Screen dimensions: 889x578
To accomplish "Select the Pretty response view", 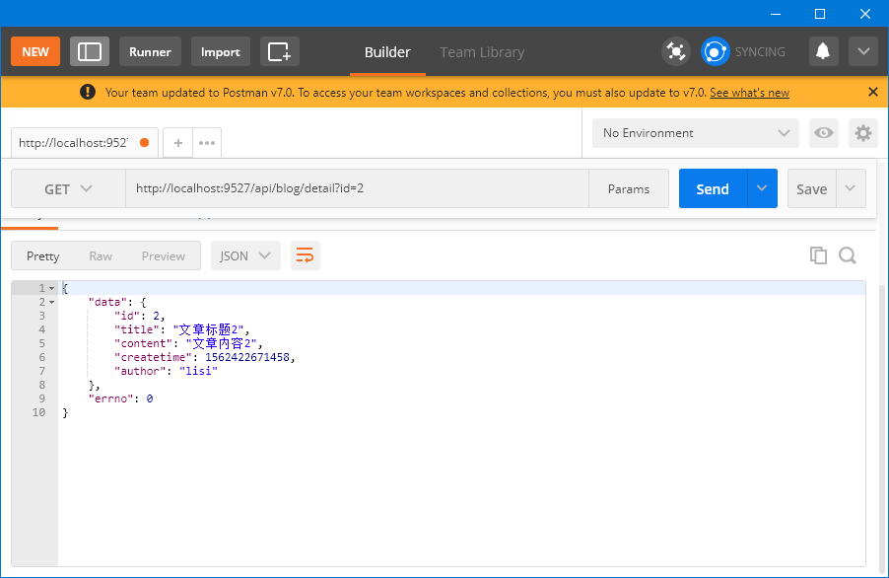I will [x=43, y=255].
